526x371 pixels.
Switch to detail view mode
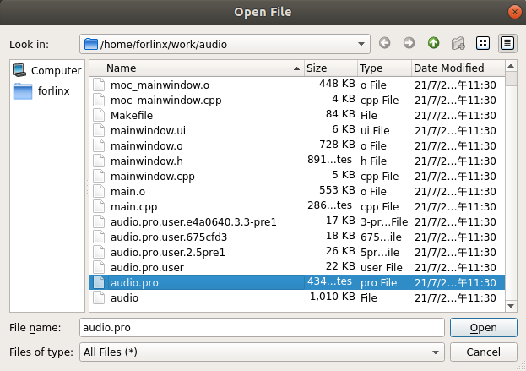pyautogui.click(x=507, y=43)
